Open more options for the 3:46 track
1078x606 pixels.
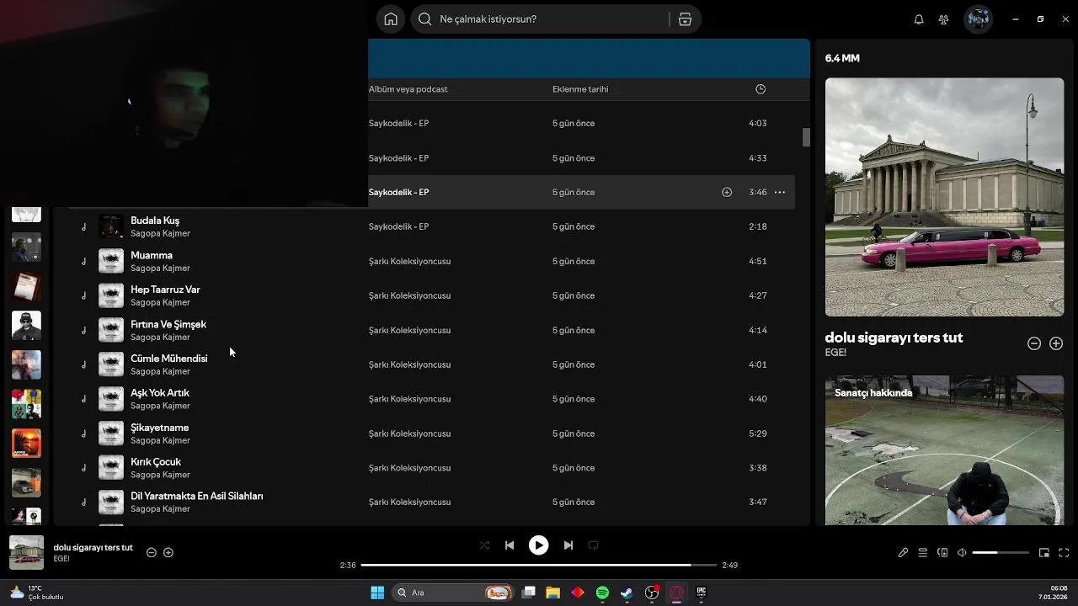pyautogui.click(x=780, y=192)
